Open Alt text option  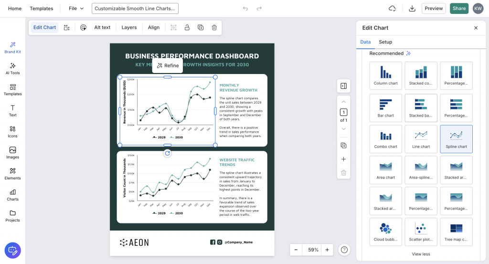(x=102, y=27)
